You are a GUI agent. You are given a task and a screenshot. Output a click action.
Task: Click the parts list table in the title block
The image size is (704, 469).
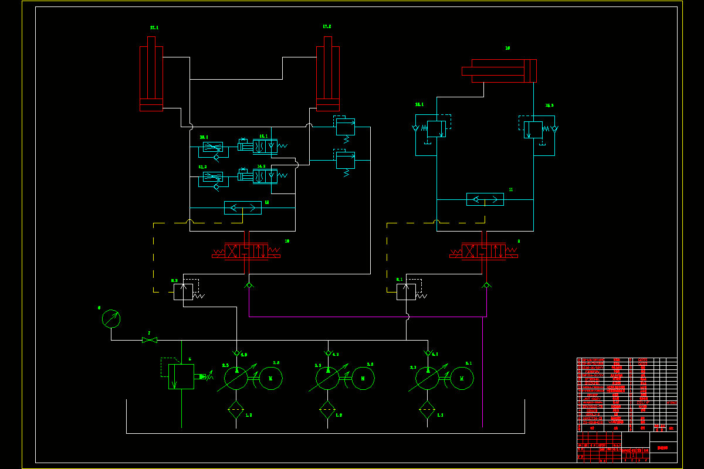(x=627, y=395)
